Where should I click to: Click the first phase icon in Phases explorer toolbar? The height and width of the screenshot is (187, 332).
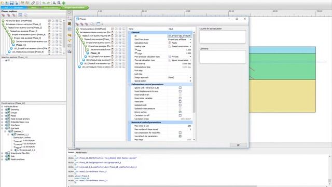pos(3,15)
